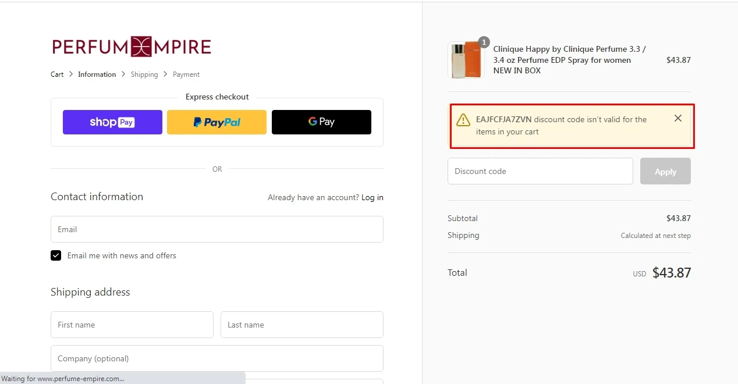Screen dimensions: 738x384
Task: Click the Log in link
Action: tap(372, 198)
